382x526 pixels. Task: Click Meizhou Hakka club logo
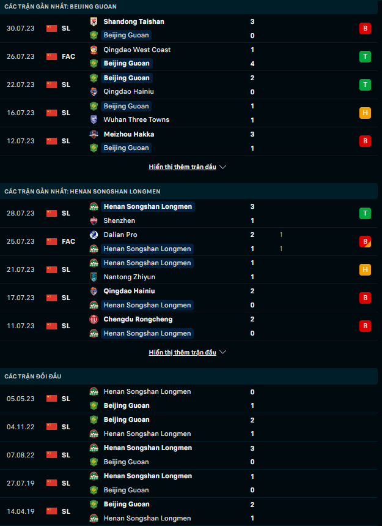pyautogui.click(x=94, y=134)
